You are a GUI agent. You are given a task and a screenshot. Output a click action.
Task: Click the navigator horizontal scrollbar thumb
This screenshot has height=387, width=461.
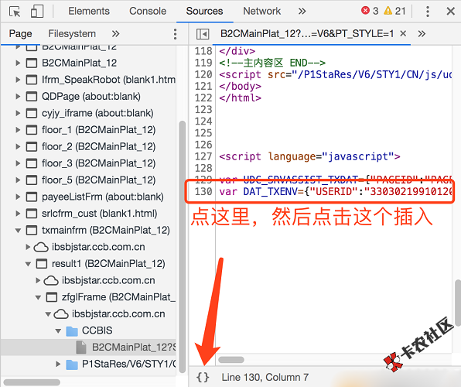(x=32, y=382)
